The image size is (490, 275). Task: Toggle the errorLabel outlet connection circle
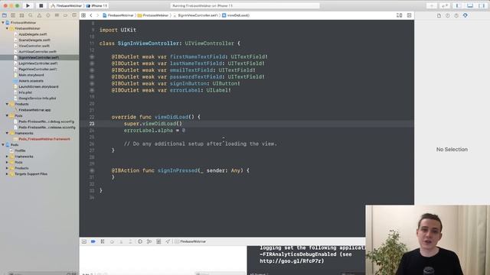(x=92, y=90)
